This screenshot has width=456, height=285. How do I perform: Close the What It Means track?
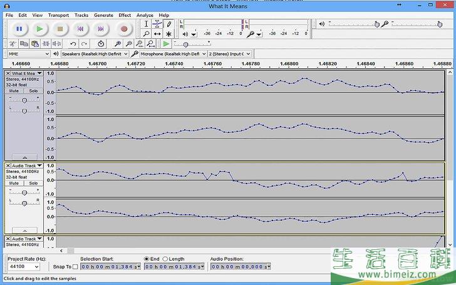(x=8, y=73)
